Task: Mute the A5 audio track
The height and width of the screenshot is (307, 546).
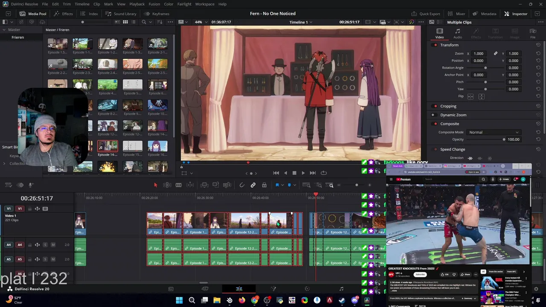Action: click(53, 259)
